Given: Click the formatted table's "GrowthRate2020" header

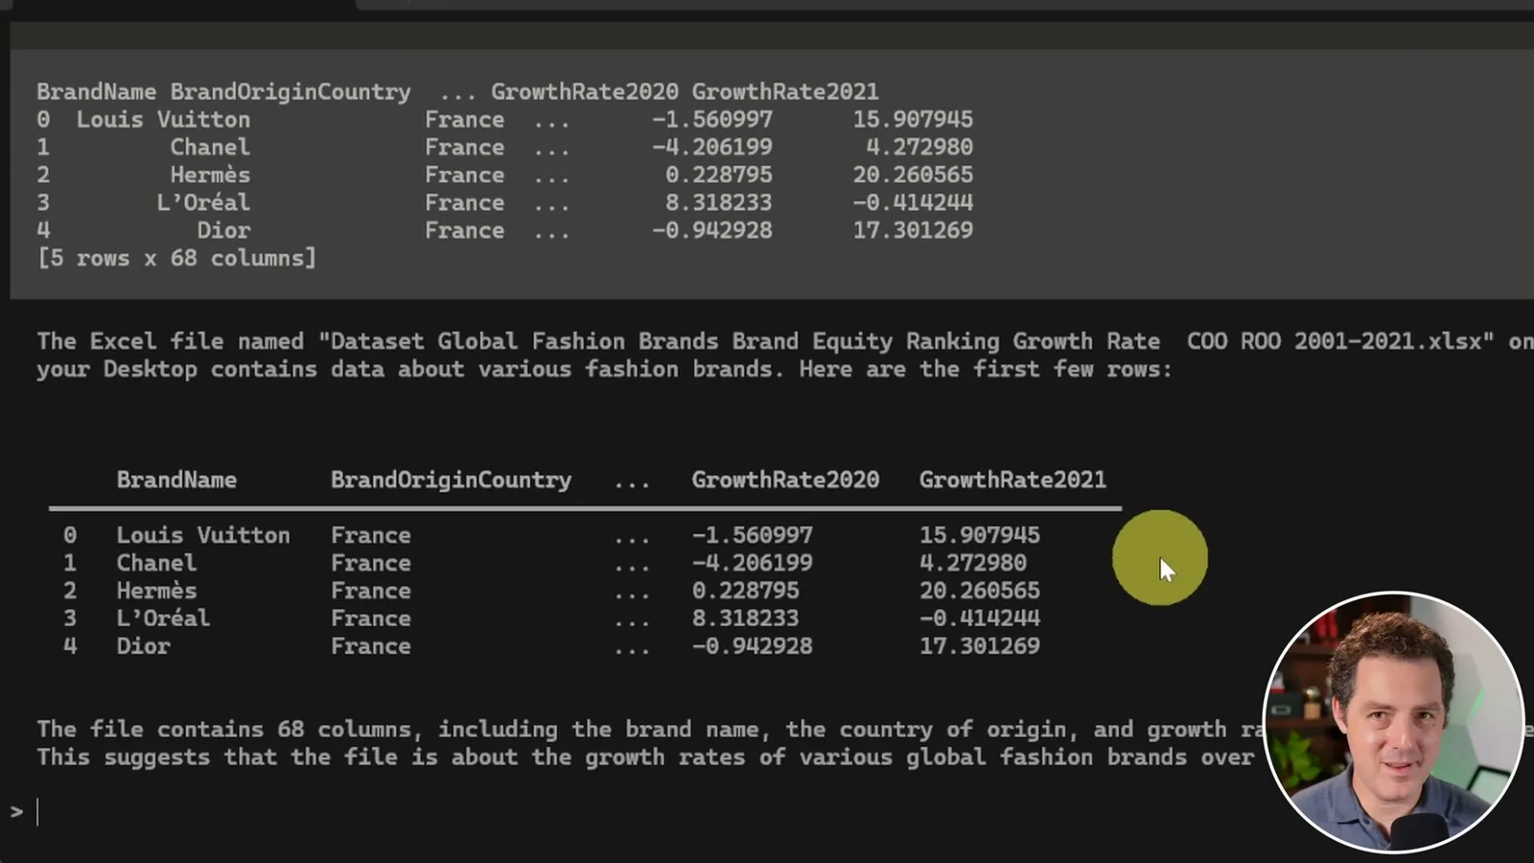Looking at the screenshot, I should pos(785,479).
